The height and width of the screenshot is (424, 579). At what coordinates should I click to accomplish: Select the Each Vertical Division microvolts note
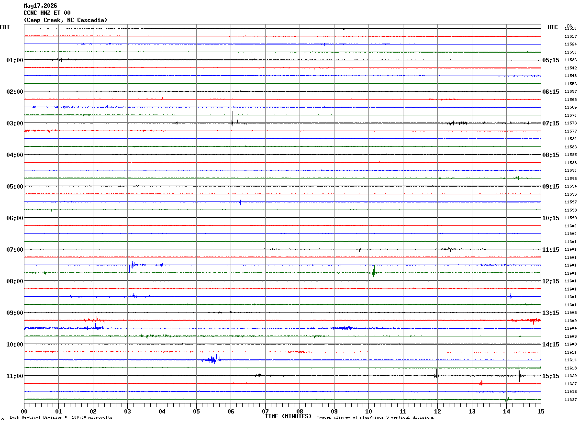[61, 417]
